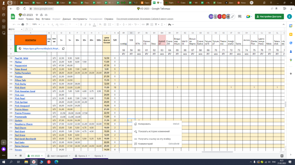Open the 'Данные' menu
295x165 pixels.
67,18
